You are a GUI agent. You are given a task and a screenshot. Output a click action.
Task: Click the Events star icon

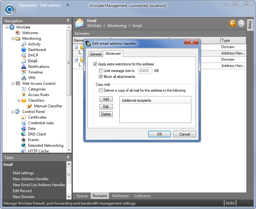tap(24, 140)
